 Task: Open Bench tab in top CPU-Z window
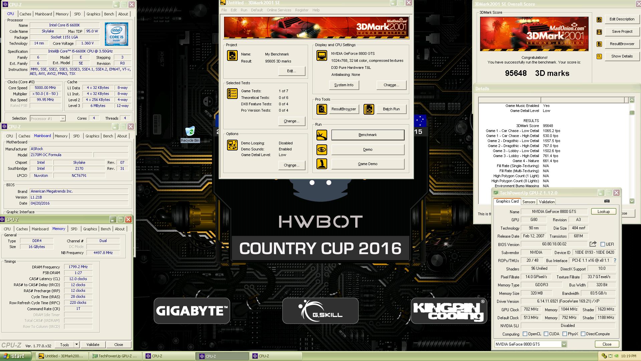pos(109,14)
